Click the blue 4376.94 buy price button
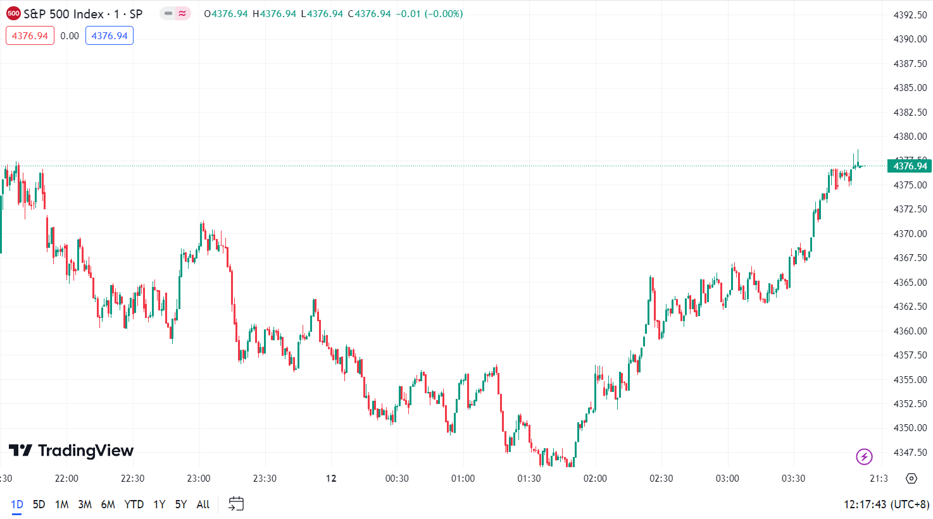Viewport: 933px width, 519px height. pyautogui.click(x=110, y=36)
